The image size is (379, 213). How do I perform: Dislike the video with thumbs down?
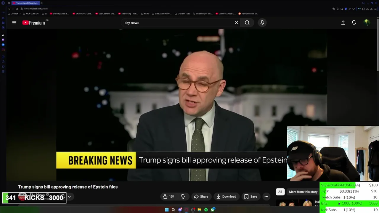click(x=183, y=196)
